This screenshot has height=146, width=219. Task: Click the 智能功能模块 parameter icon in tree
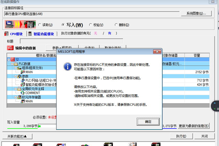pos(23,85)
